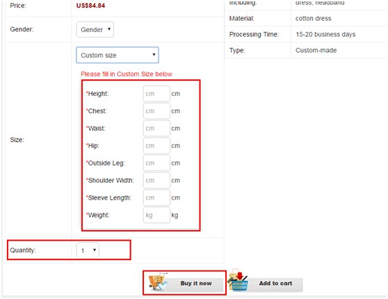Click the basket icon beside Add to cart
Screen dimensions: 388x299
(238, 280)
